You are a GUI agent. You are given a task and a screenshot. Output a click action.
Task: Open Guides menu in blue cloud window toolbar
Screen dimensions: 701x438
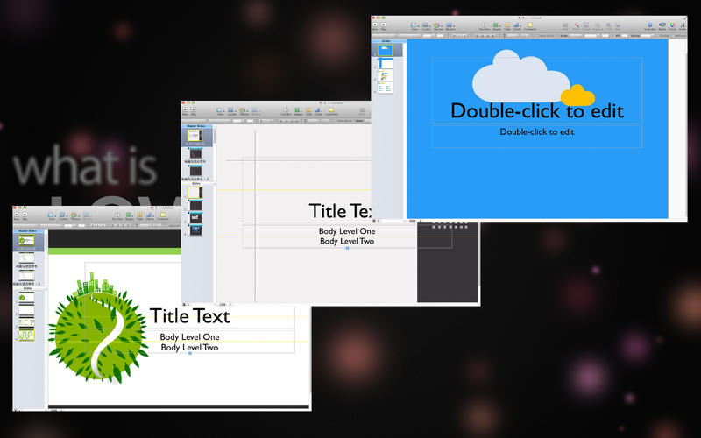(x=426, y=25)
